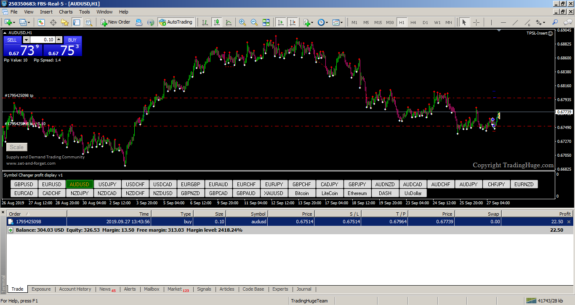Increase lot volume with up arrow
The height and width of the screenshot is (305, 575).
click(59, 40)
